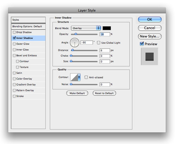The width and height of the screenshot is (176, 144).
Task: Click the Distance value input field
Action: coord(105,50)
